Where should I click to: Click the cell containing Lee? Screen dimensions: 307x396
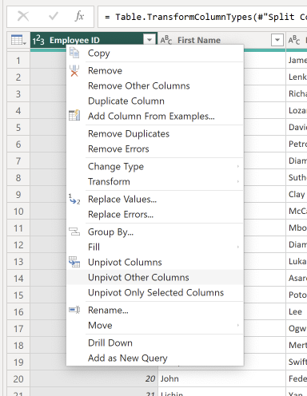(x=297, y=312)
